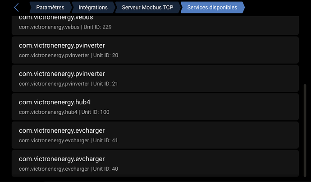
Task: Click the 'Unit ID: 41' subtitle text
Action: 105,140
